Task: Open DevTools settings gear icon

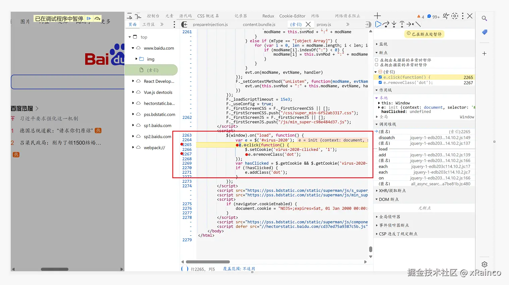Action: [x=455, y=16]
